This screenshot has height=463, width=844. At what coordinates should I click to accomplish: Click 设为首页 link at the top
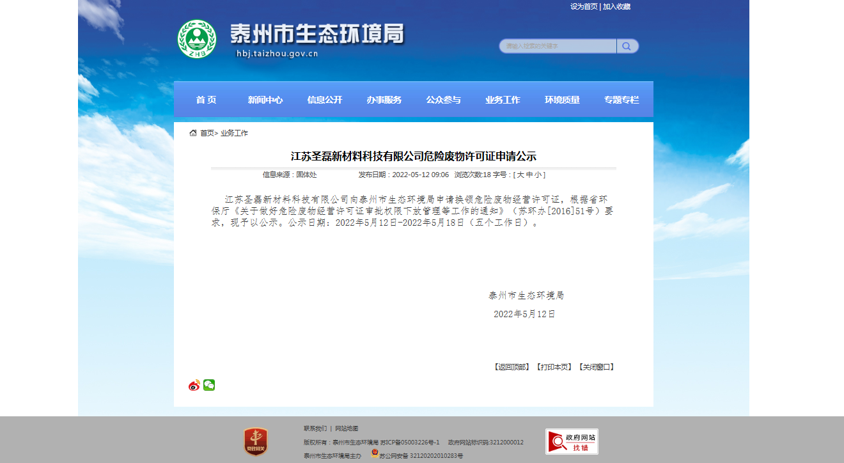click(x=584, y=6)
